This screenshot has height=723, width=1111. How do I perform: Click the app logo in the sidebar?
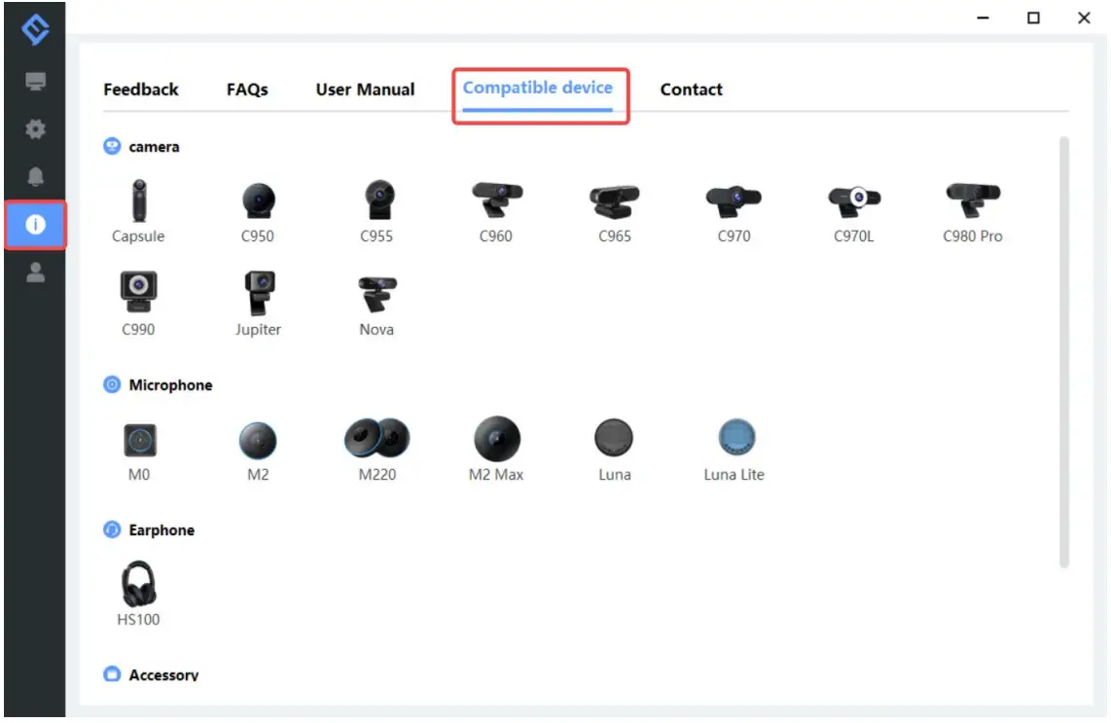point(35,28)
